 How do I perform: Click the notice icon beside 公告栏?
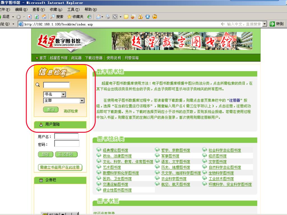[41, 180]
